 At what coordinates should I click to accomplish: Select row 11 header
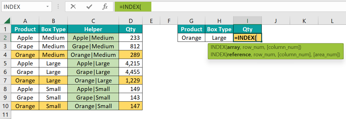point(6,115)
